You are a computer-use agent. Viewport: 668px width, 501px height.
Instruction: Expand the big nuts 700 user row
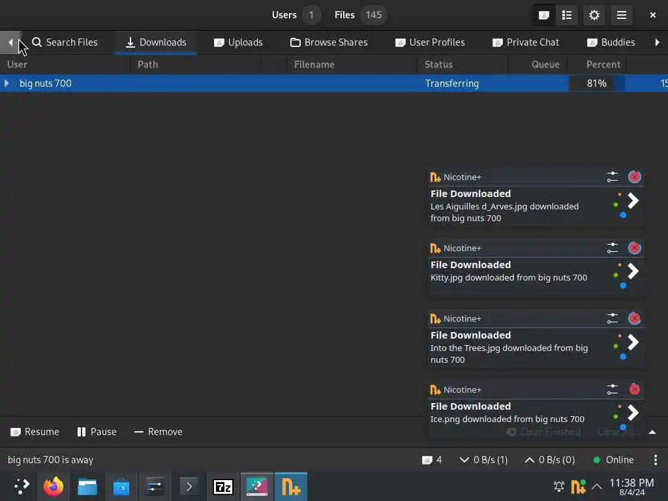click(x=7, y=83)
